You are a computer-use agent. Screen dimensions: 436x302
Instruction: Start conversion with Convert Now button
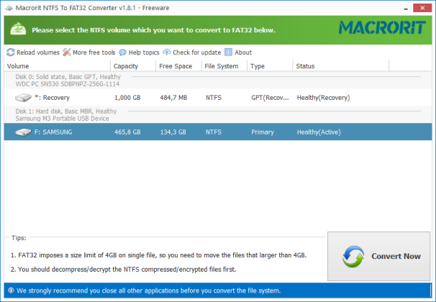pos(378,256)
